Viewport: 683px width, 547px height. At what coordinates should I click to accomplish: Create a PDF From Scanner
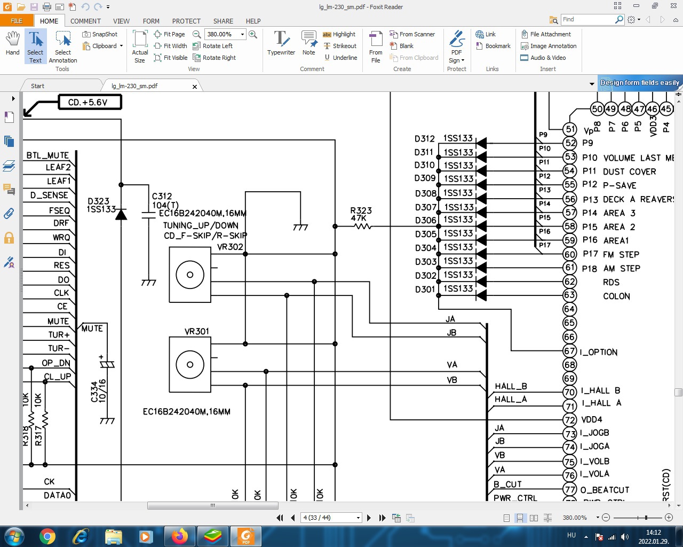pyautogui.click(x=412, y=34)
